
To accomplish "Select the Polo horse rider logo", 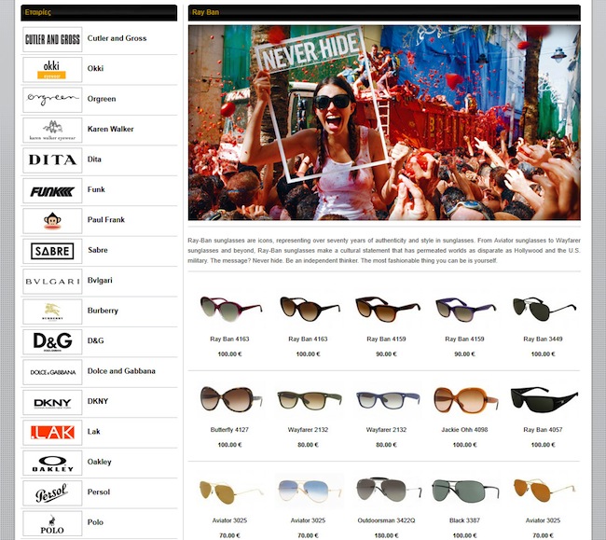I will pos(52,524).
